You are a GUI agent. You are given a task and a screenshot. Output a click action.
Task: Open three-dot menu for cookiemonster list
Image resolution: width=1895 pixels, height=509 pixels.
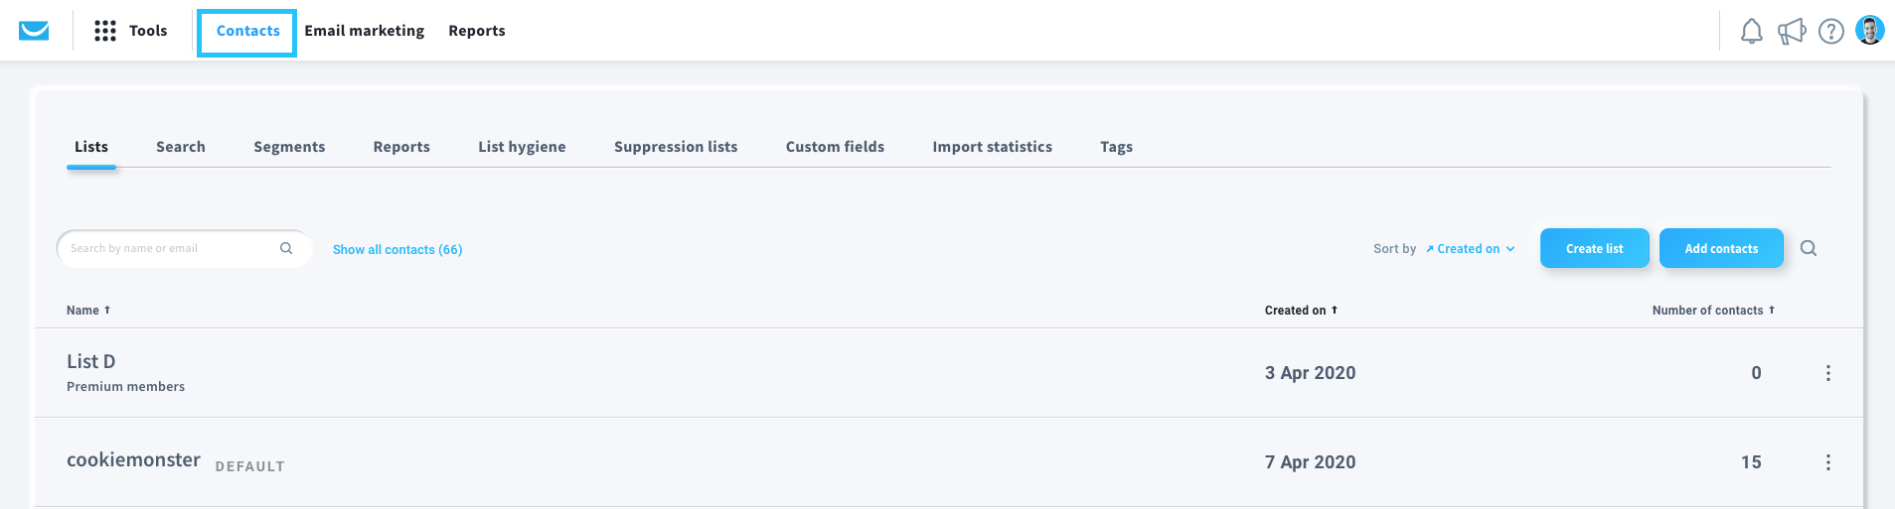(x=1828, y=462)
